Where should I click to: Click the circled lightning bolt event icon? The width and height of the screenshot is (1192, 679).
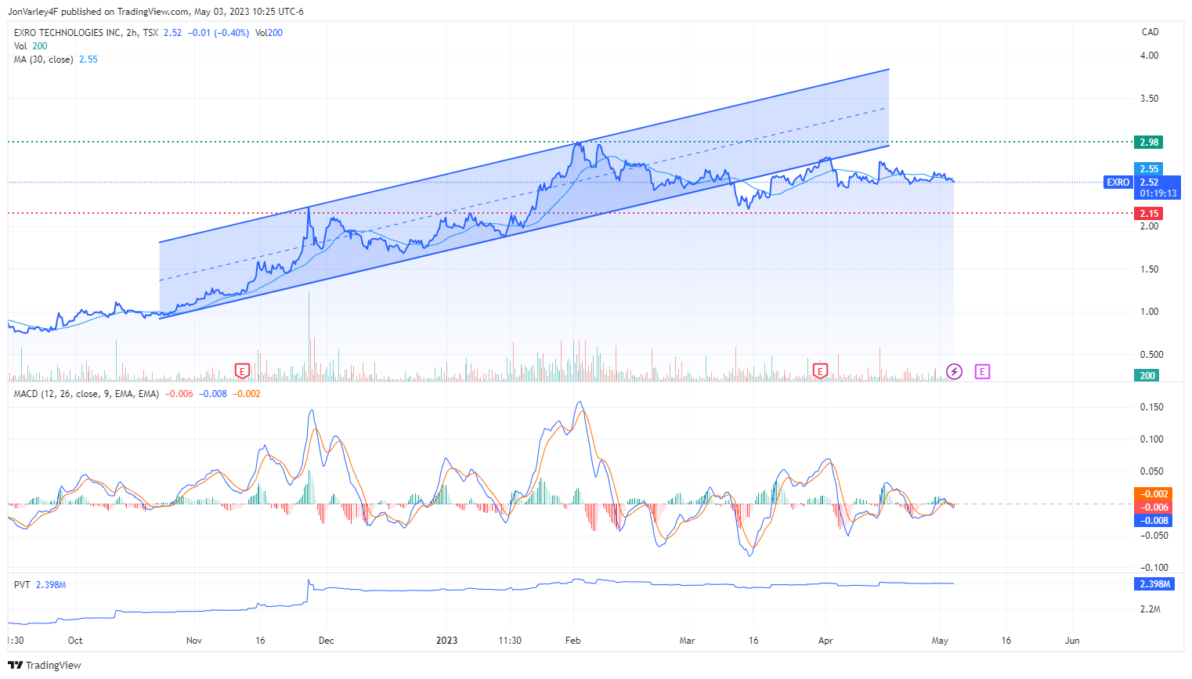coord(954,371)
